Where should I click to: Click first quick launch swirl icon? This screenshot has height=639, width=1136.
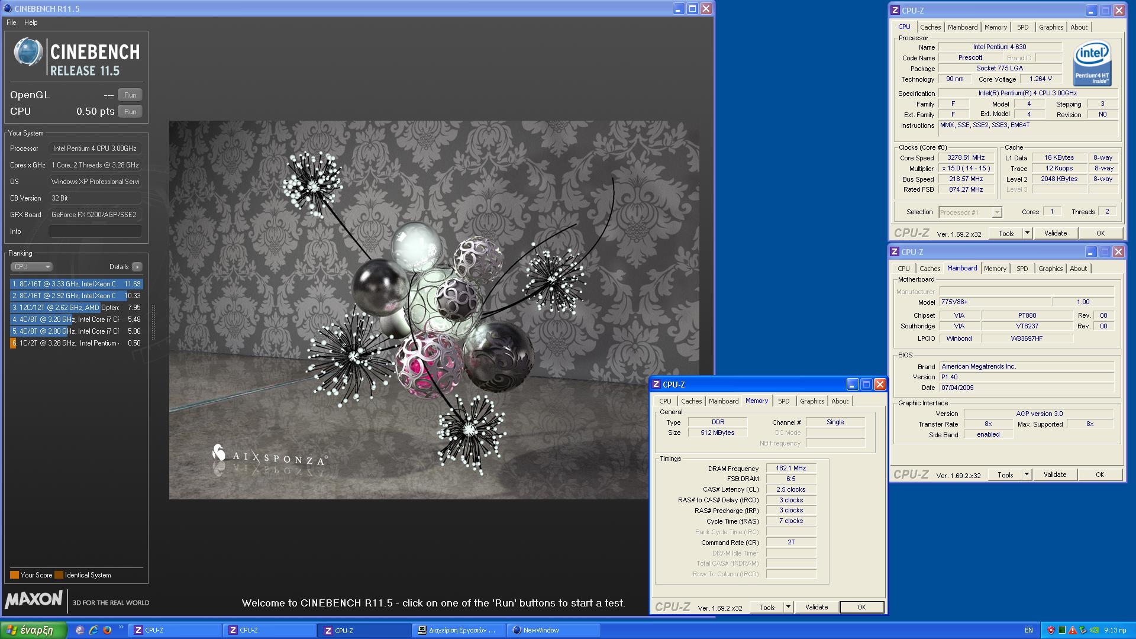pos(80,630)
